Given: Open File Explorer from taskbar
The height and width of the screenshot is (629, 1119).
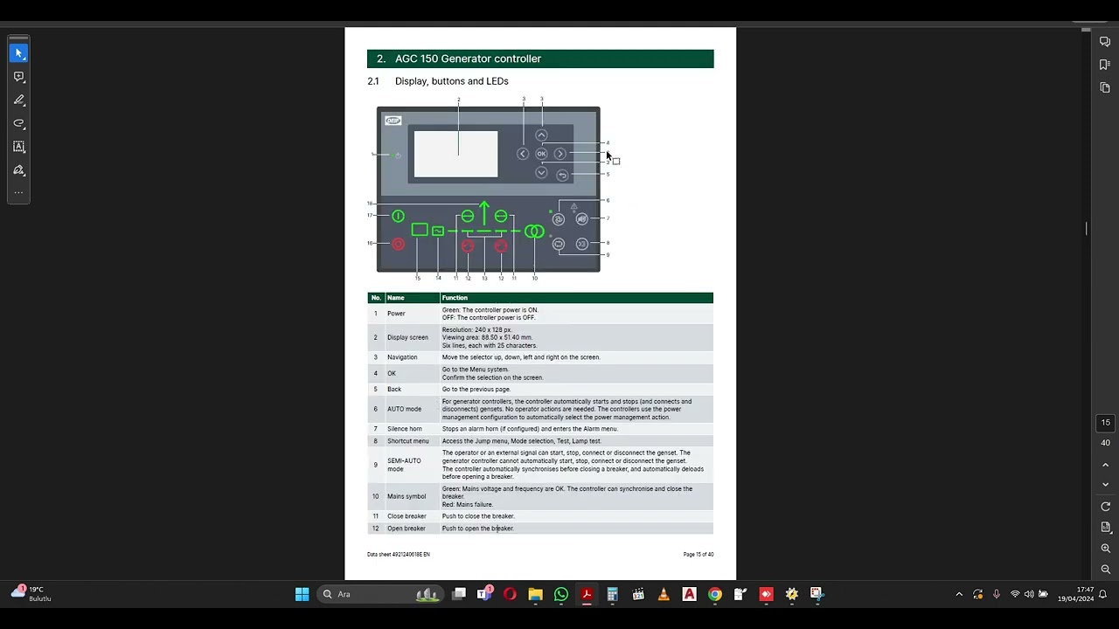Looking at the screenshot, I should [x=535, y=594].
